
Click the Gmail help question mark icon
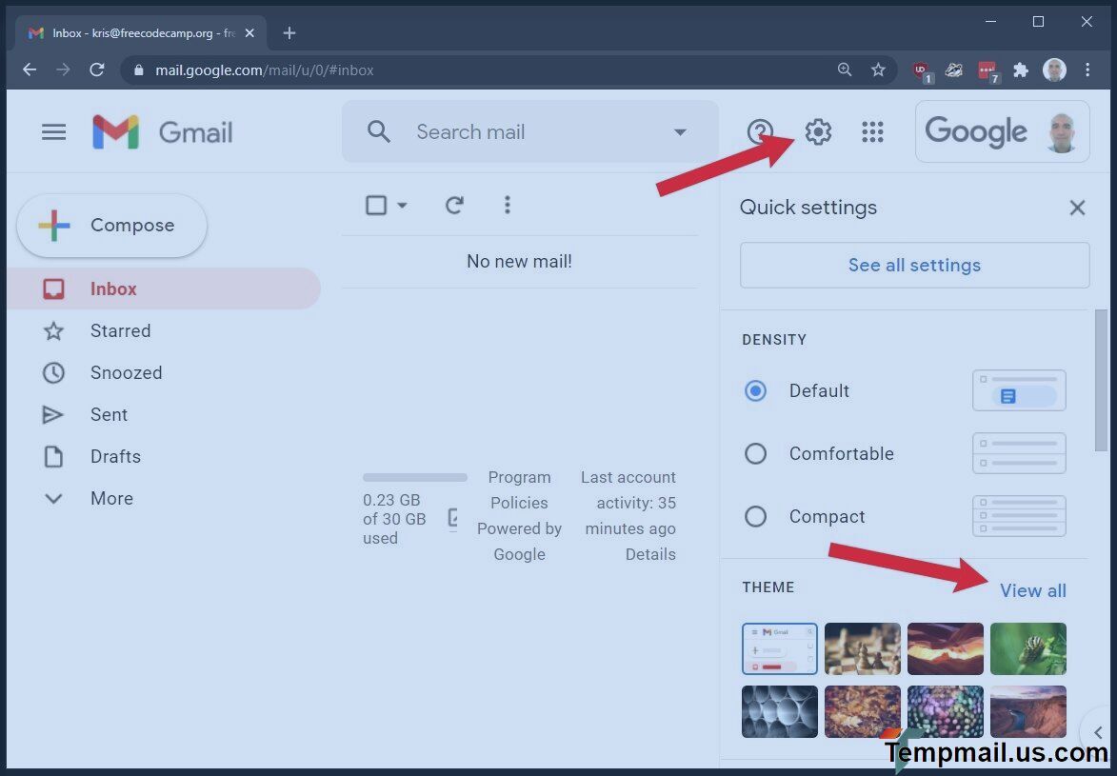(x=759, y=132)
